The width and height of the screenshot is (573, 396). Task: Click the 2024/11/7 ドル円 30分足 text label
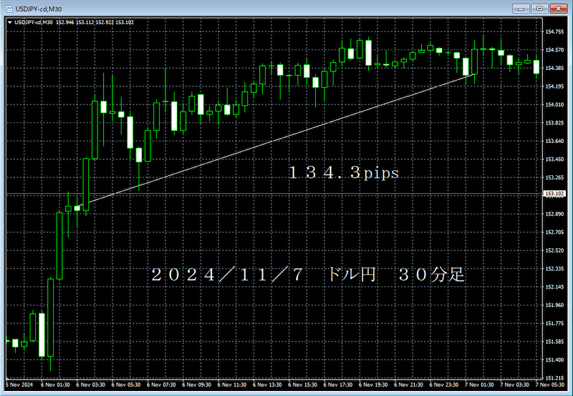(307, 274)
